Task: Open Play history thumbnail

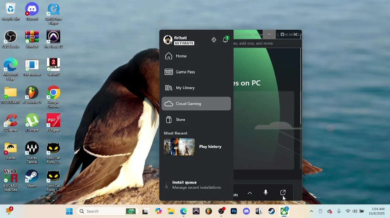Action: point(179,147)
